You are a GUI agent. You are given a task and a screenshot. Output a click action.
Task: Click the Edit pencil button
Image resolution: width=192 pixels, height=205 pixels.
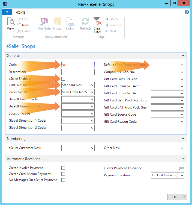(23, 19)
